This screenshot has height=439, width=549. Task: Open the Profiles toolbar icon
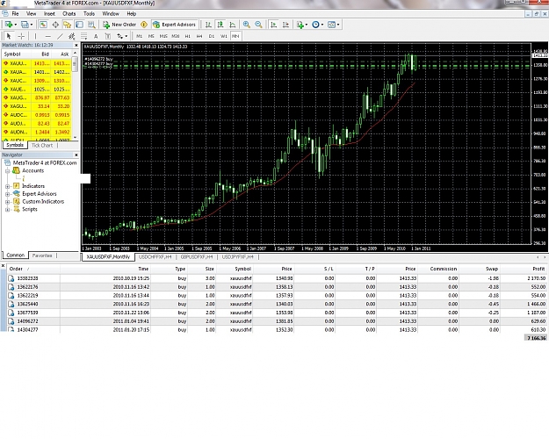coord(25,25)
